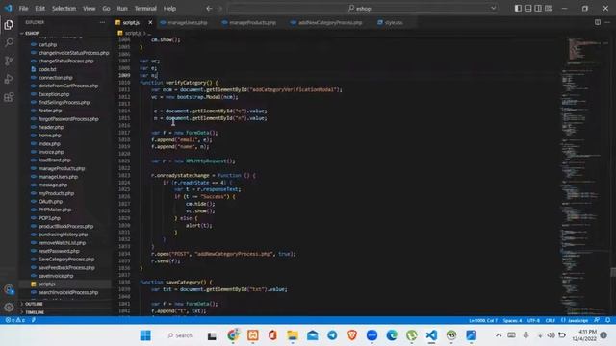
Task: Click taskbar Search box
Action: pyautogui.click(x=180, y=335)
